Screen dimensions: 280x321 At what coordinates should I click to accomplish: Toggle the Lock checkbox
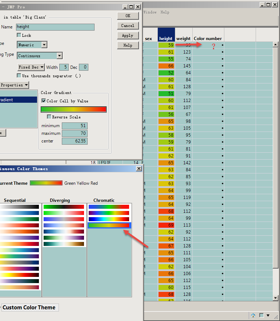click(x=19, y=35)
